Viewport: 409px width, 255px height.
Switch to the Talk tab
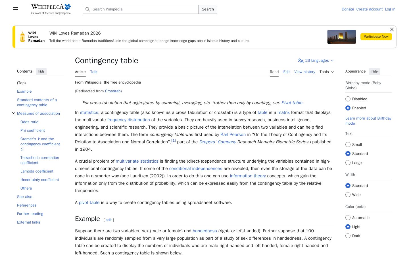click(x=94, y=72)
